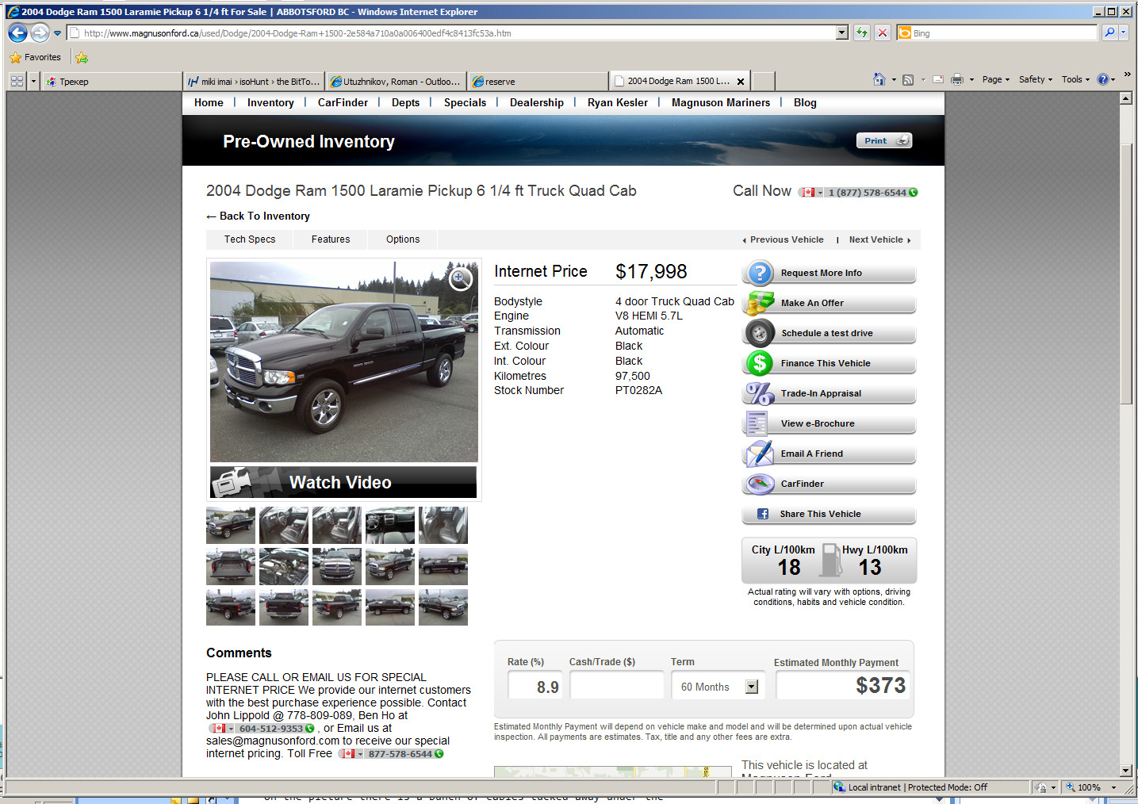Viewport: 1138px width, 804px height.
Task: Click the Internet Explorer Home toolbar icon
Action: 879,79
